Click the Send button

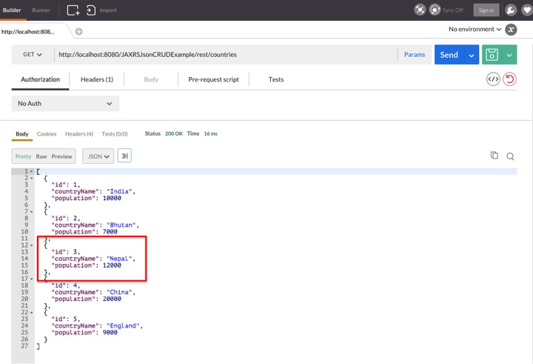[x=449, y=55]
